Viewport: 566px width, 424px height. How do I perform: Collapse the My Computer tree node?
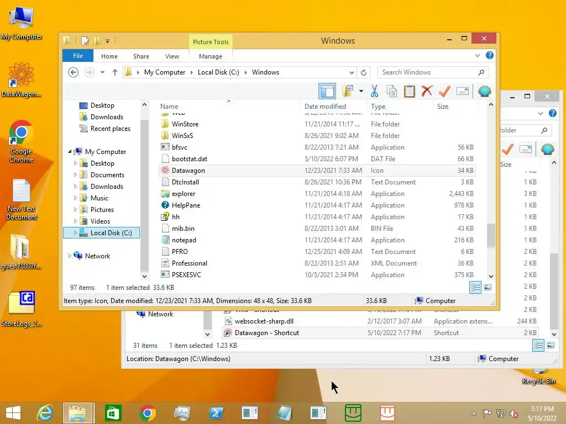[70, 152]
